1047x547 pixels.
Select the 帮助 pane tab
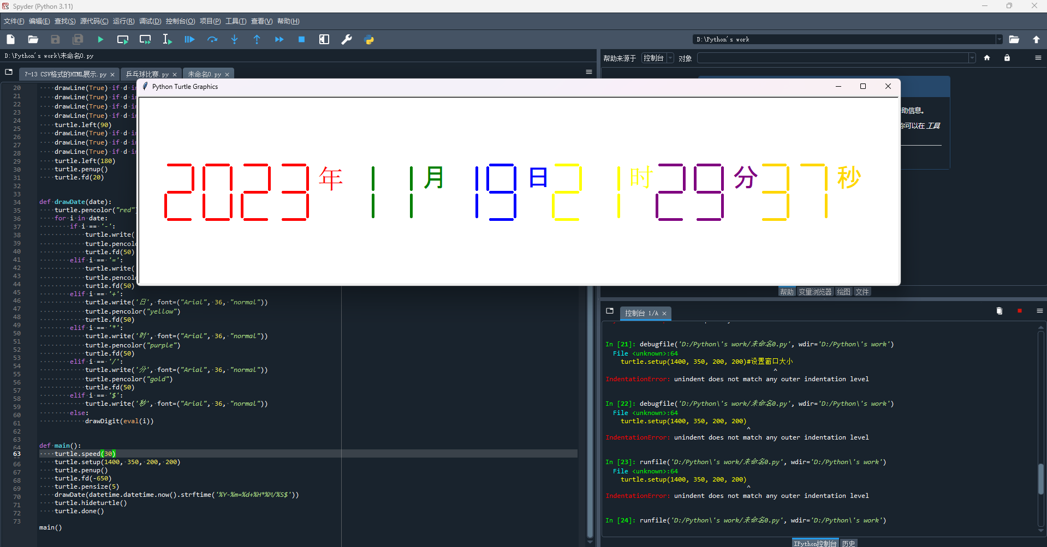point(787,292)
